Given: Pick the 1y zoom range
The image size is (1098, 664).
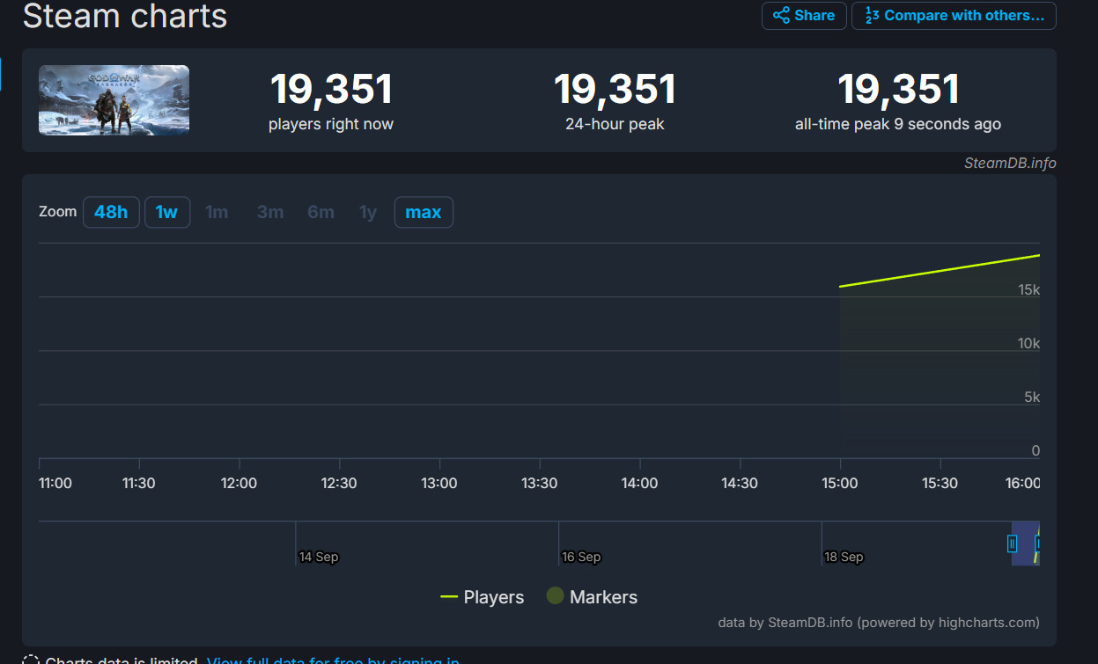Looking at the screenshot, I should pyautogui.click(x=368, y=212).
